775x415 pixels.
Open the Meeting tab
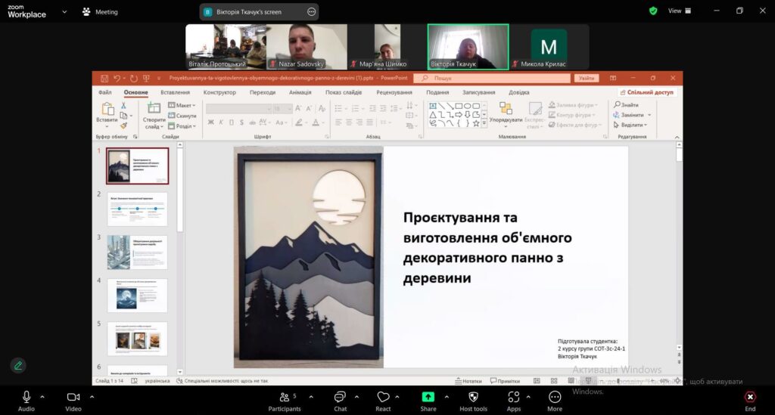100,12
